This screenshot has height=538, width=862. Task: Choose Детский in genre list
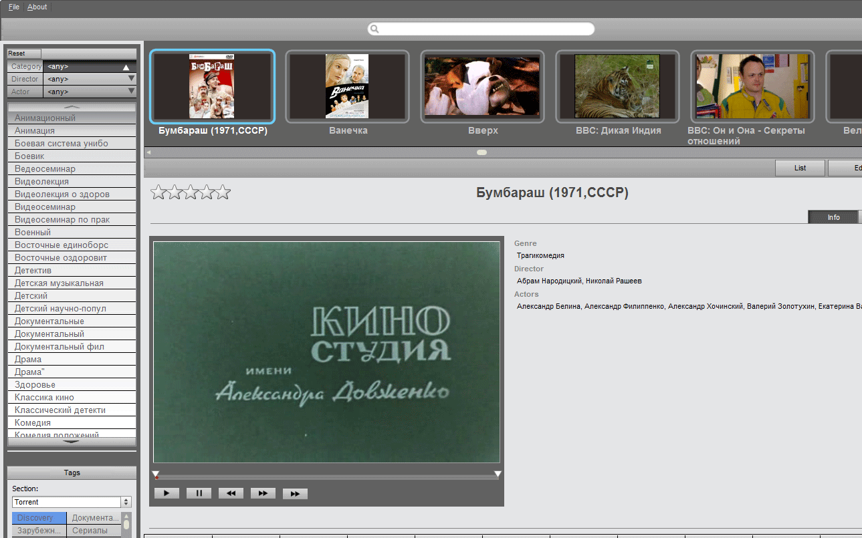point(72,295)
